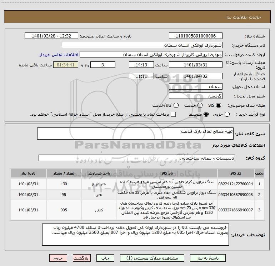Viewport: 275px width, 266px height.
Task: Click the announcement date 1401/03/28 - 12:32 field
Action: tap(51, 36)
